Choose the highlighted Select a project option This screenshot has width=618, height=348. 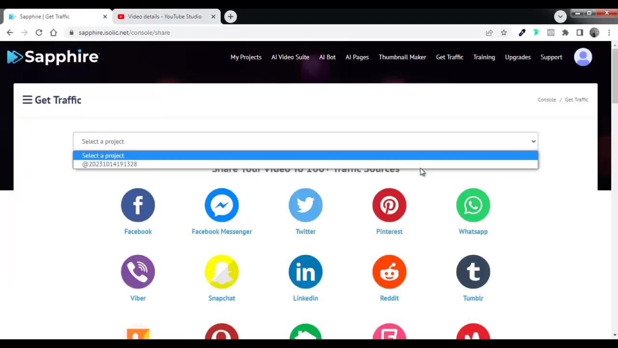(x=306, y=155)
